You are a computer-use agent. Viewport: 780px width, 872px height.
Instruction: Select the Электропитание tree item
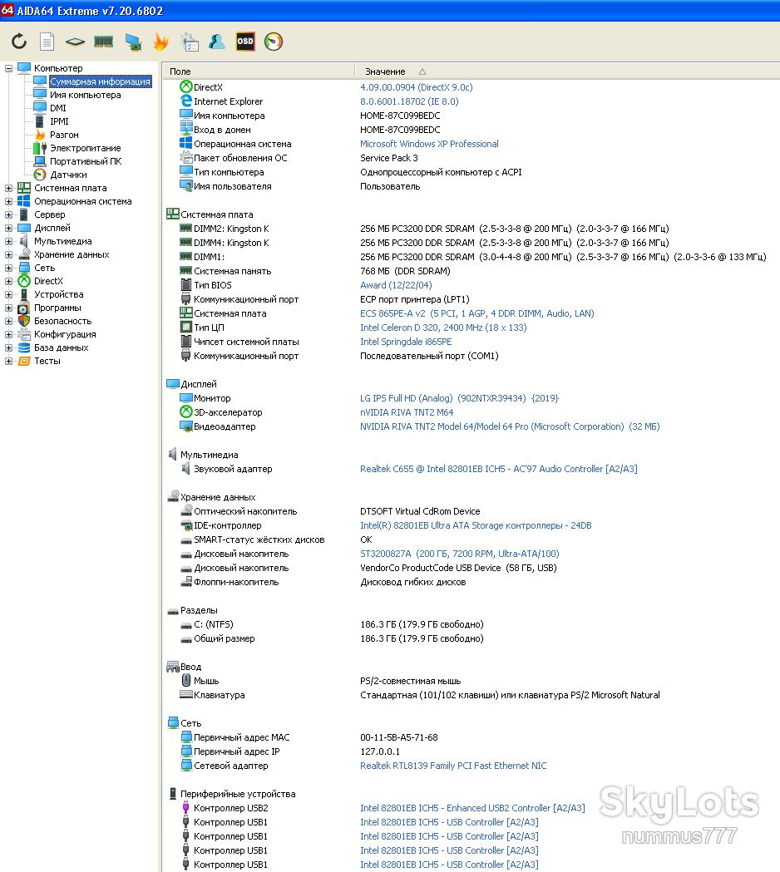[x=85, y=148]
